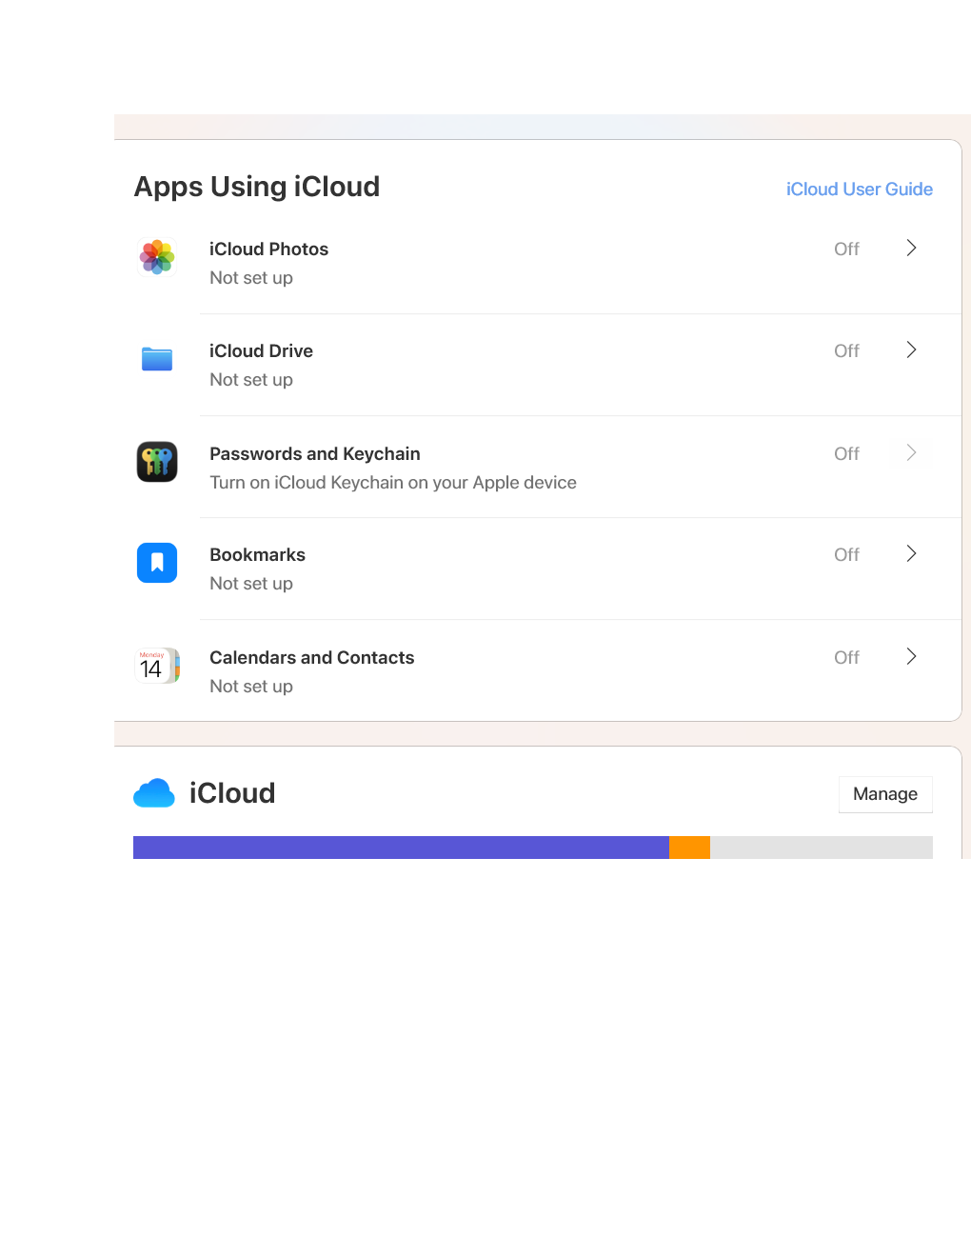Click the orange segment of storage bar
The width and height of the screenshot is (971, 1257).
click(689, 848)
